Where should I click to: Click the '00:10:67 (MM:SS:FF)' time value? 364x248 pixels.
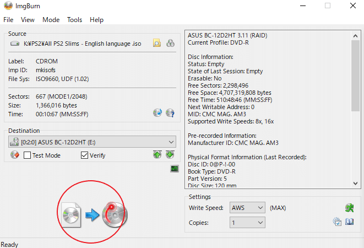pyautogui.click(x=62, y=114)
